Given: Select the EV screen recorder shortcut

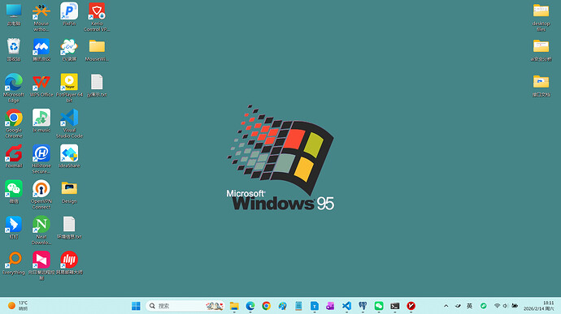Looking at the screenshot, I should (x=69, y=50).
